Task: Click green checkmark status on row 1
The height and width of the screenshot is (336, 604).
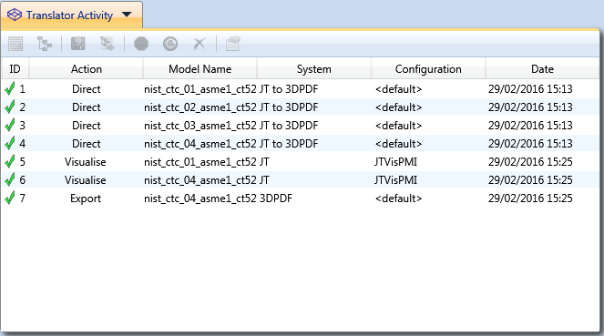Action: coord(10,88)
